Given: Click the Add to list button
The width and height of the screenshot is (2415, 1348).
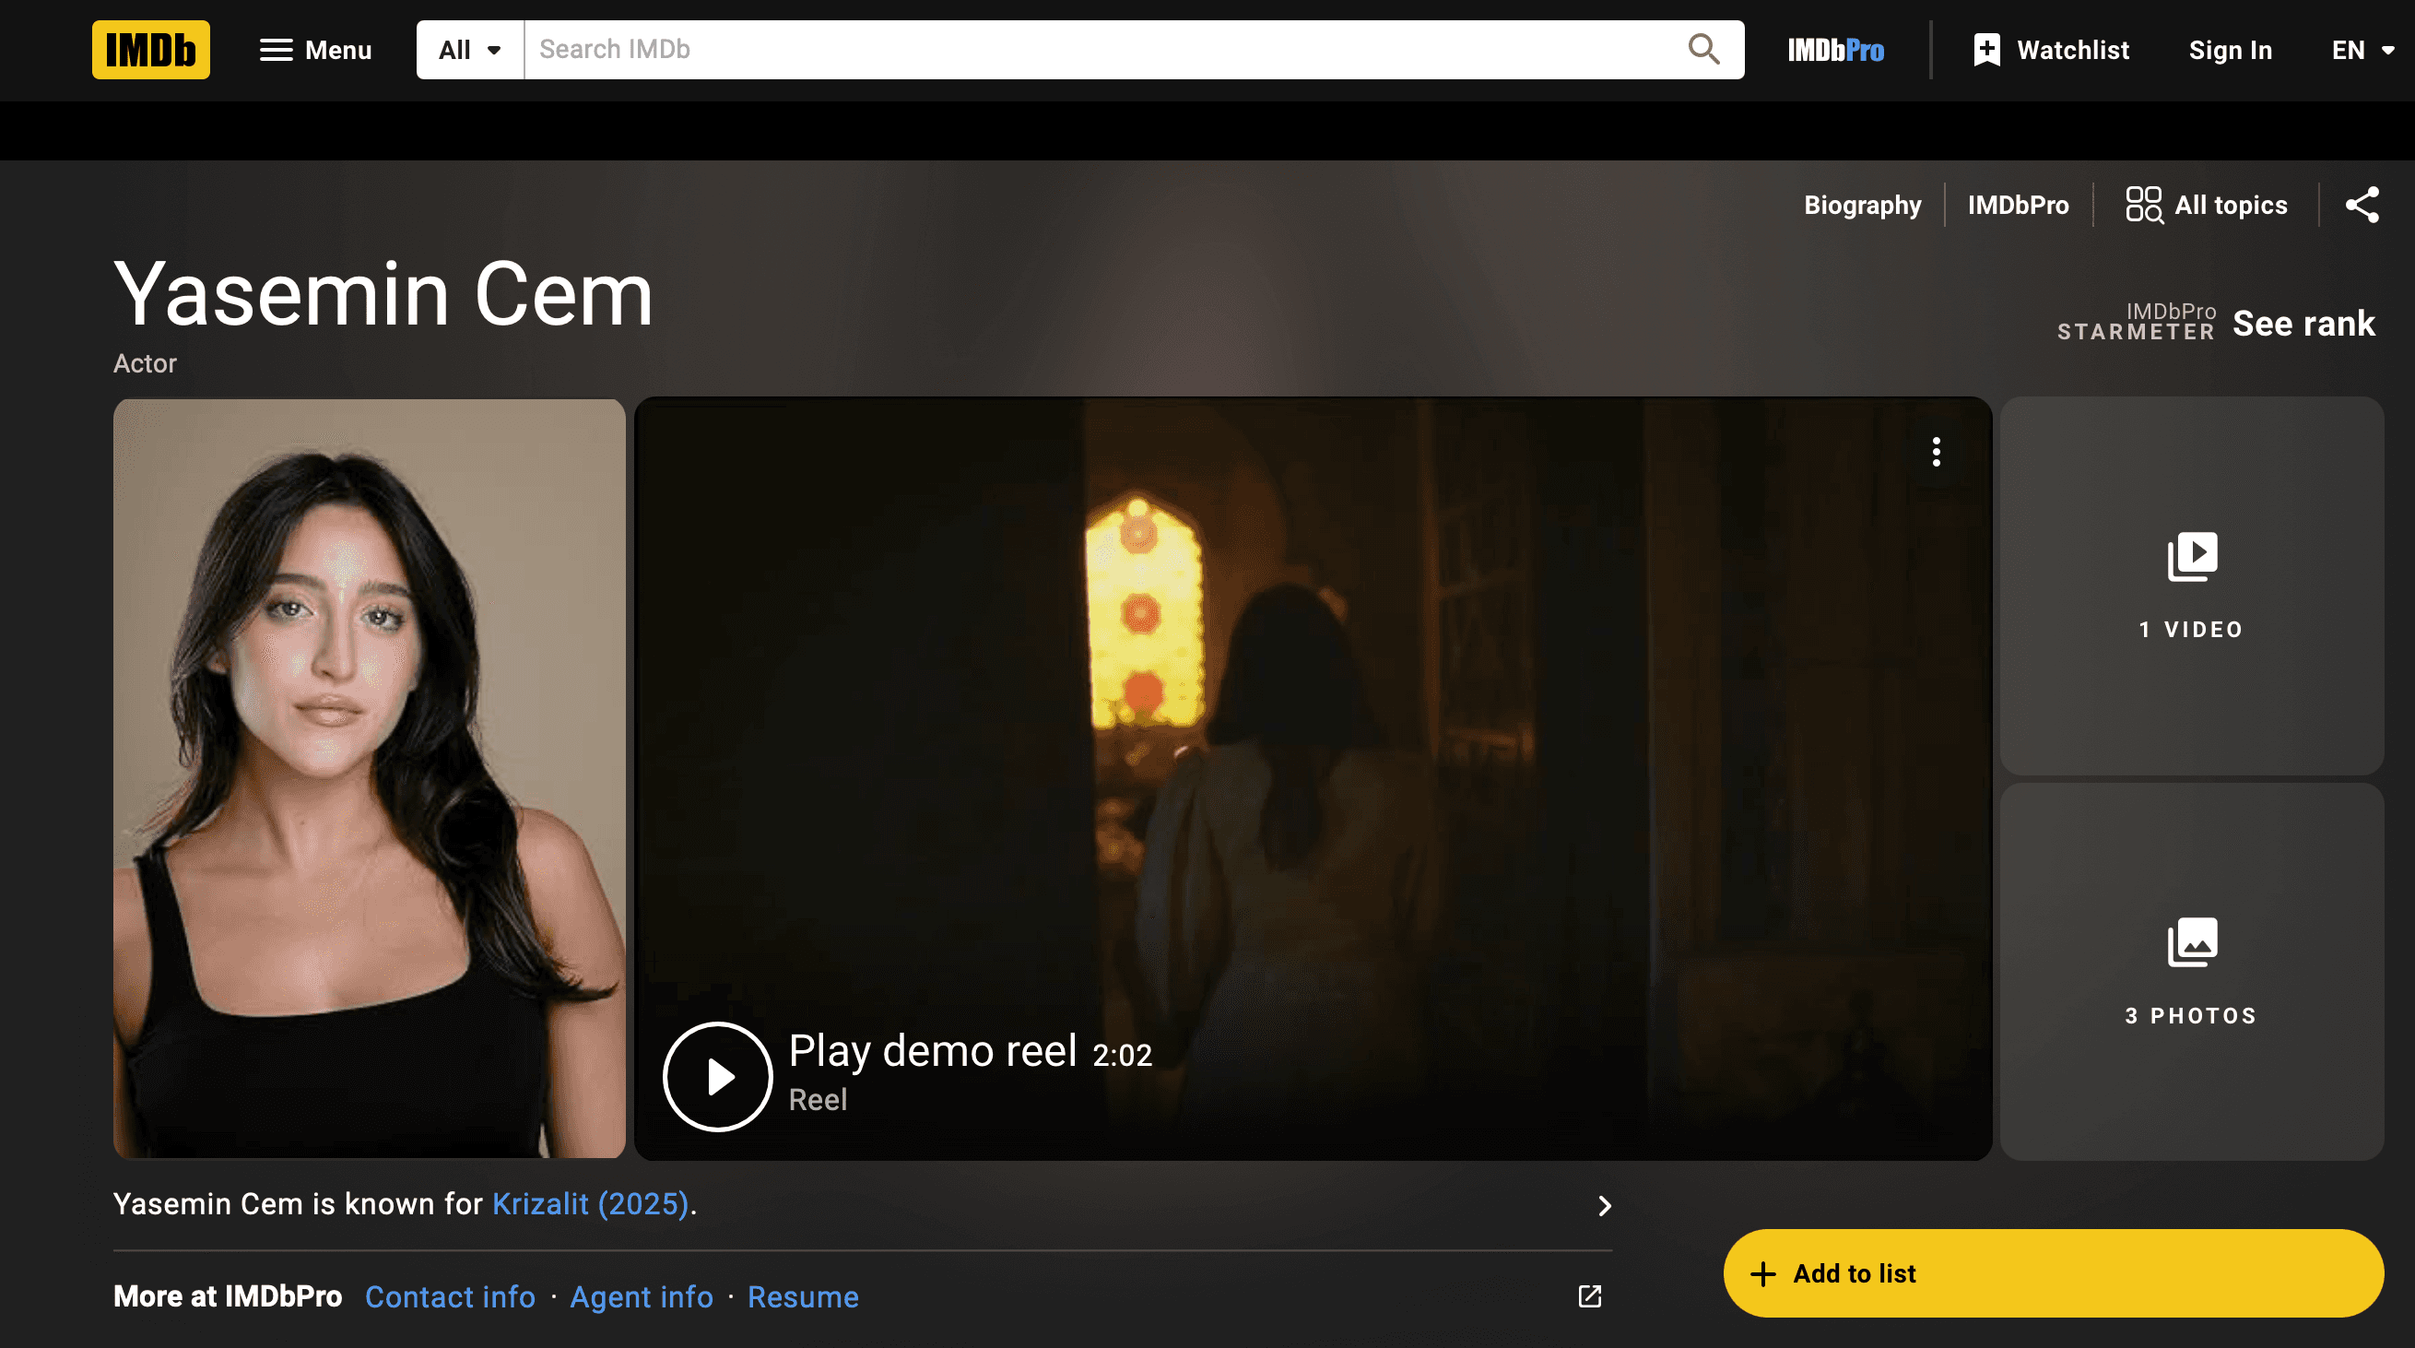Looking at the screenshot, I should pos(2052,1273).
